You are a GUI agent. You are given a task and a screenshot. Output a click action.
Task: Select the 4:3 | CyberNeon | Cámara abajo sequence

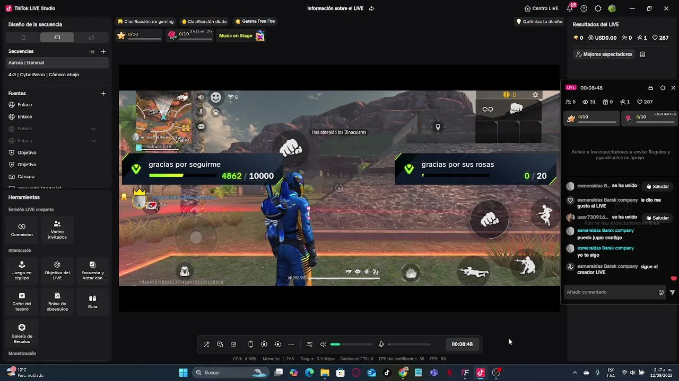tap(57, 75)
